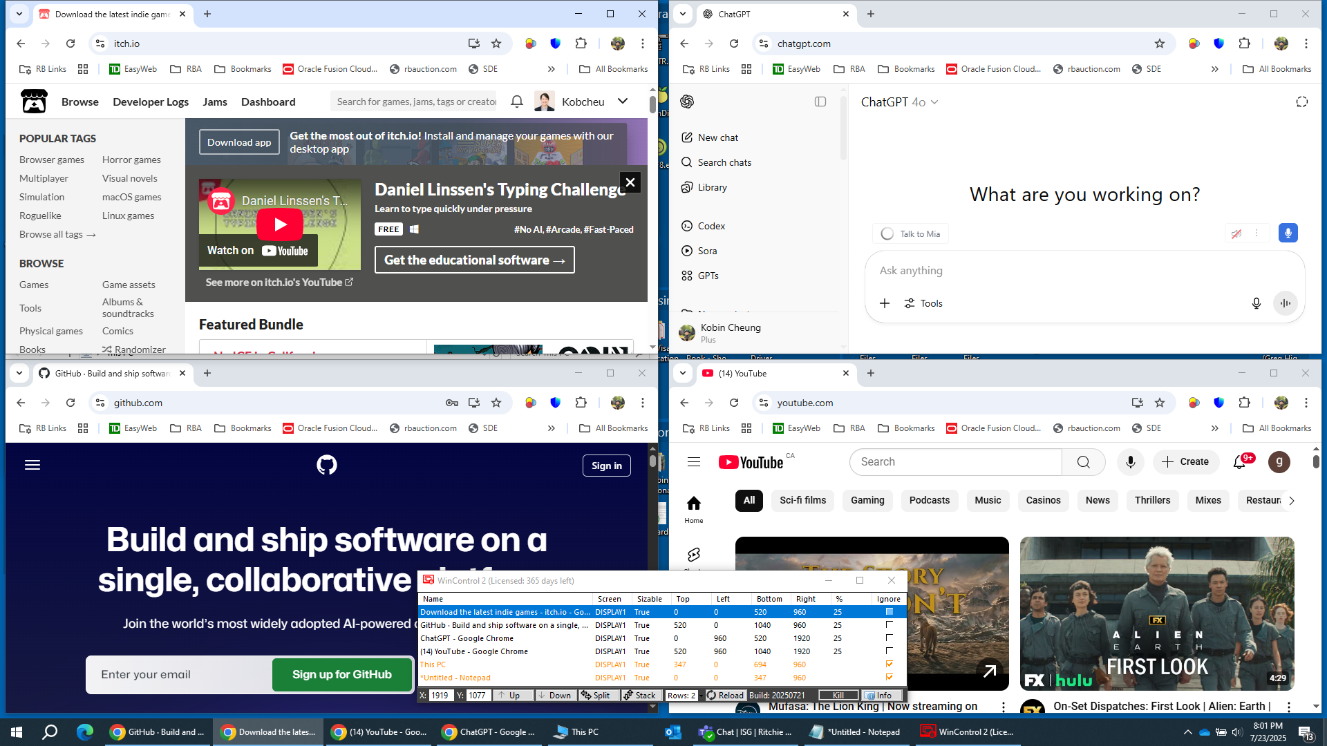Play the Typing Challenge YouTube video on itch.io

[280, 224]
